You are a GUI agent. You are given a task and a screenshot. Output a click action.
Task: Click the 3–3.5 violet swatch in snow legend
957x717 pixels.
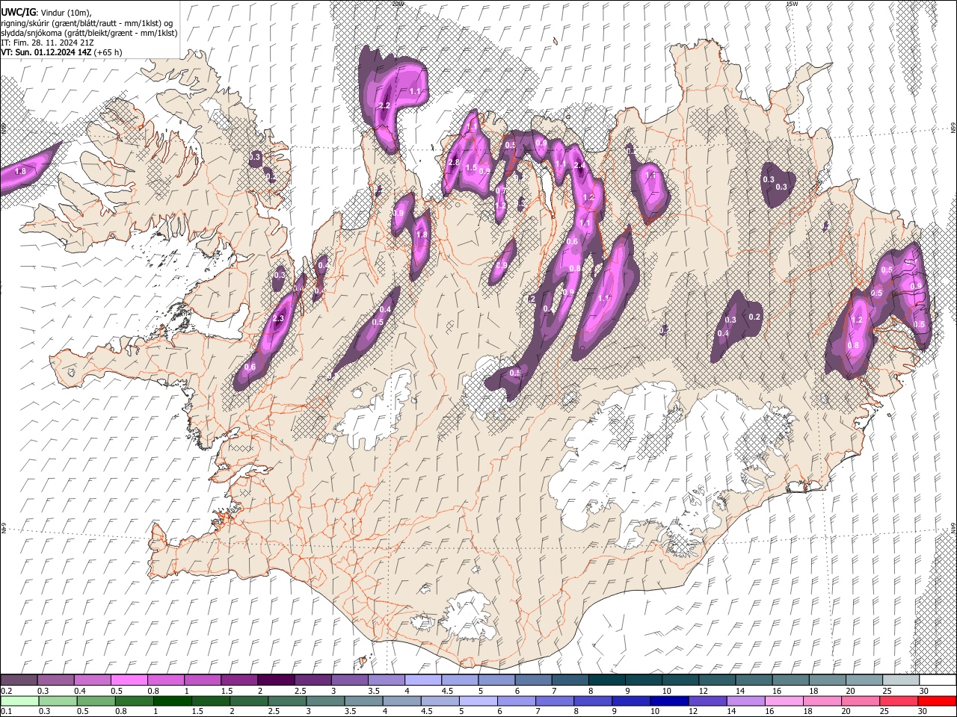point(349,680)
